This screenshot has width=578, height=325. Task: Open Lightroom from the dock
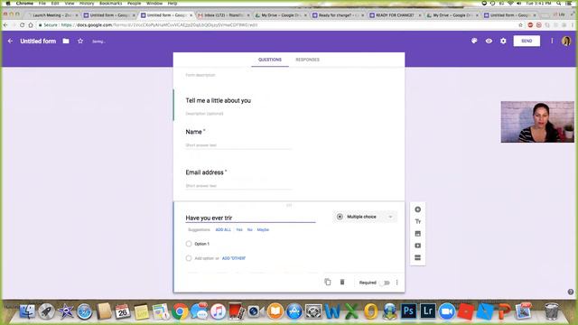coord(427,311)
